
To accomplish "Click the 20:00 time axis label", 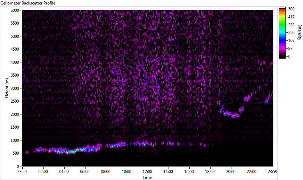I will [x=231, y=172].
